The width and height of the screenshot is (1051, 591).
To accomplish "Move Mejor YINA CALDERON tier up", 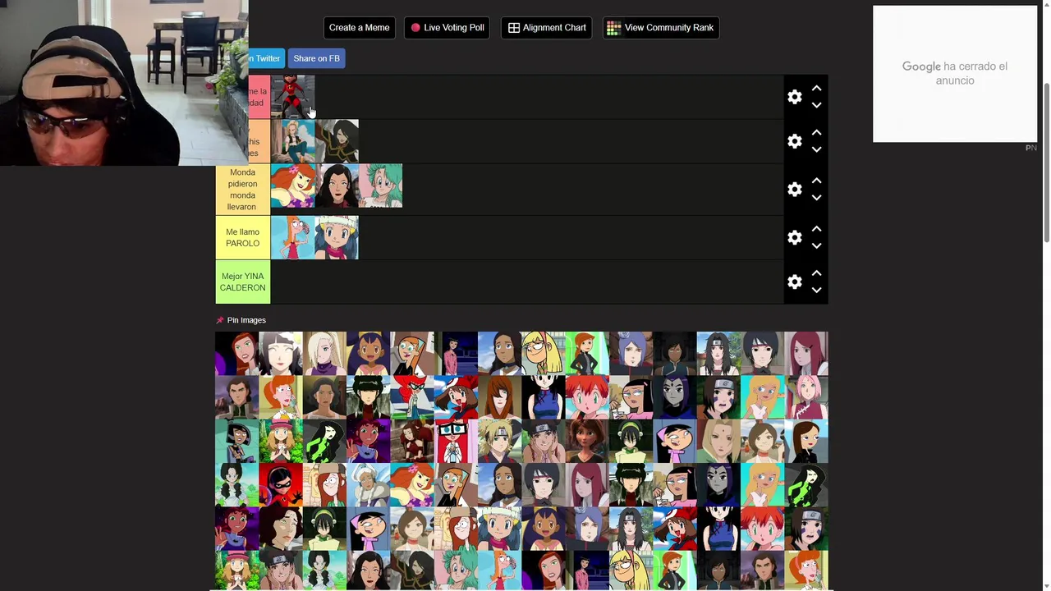I will 816,273.
